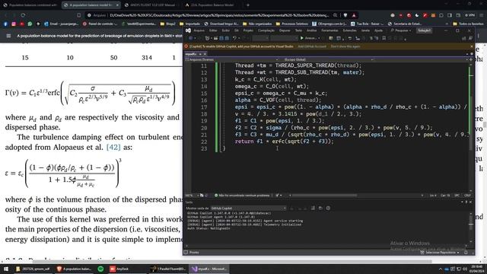Click the notifications bell in VS status bar
Screen dimensions: 487x274
click(x=466, y=253)
